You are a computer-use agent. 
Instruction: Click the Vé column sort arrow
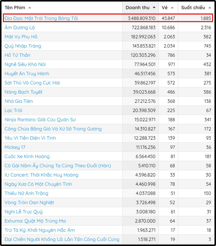coord(172,8)
